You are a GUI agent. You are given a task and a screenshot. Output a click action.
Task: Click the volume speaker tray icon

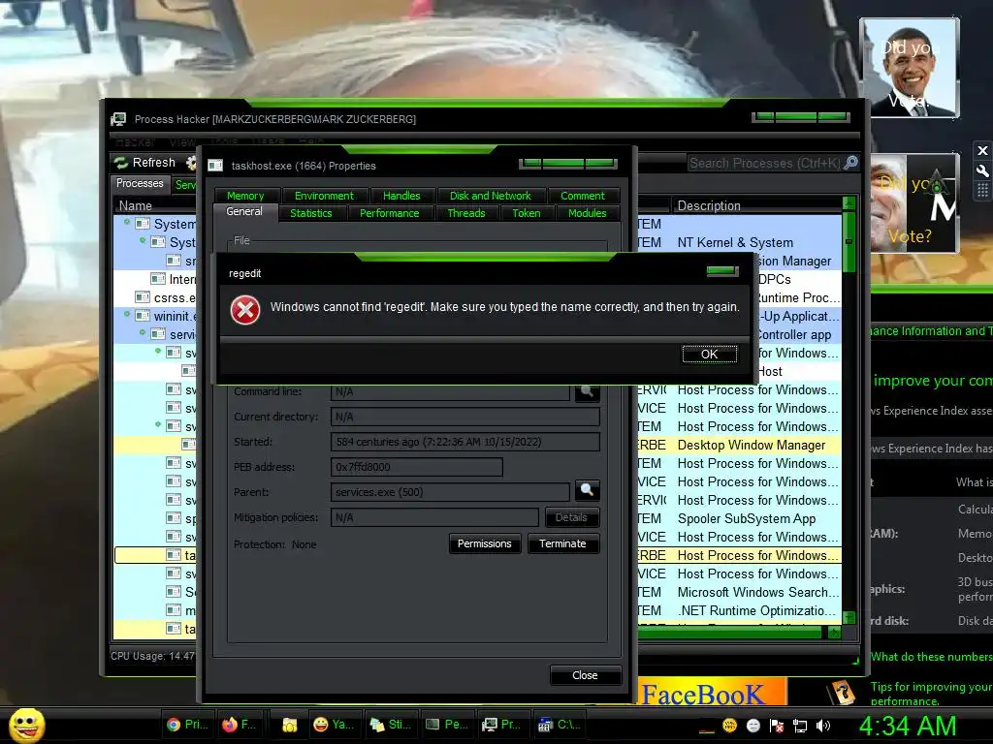coord(822,726)
